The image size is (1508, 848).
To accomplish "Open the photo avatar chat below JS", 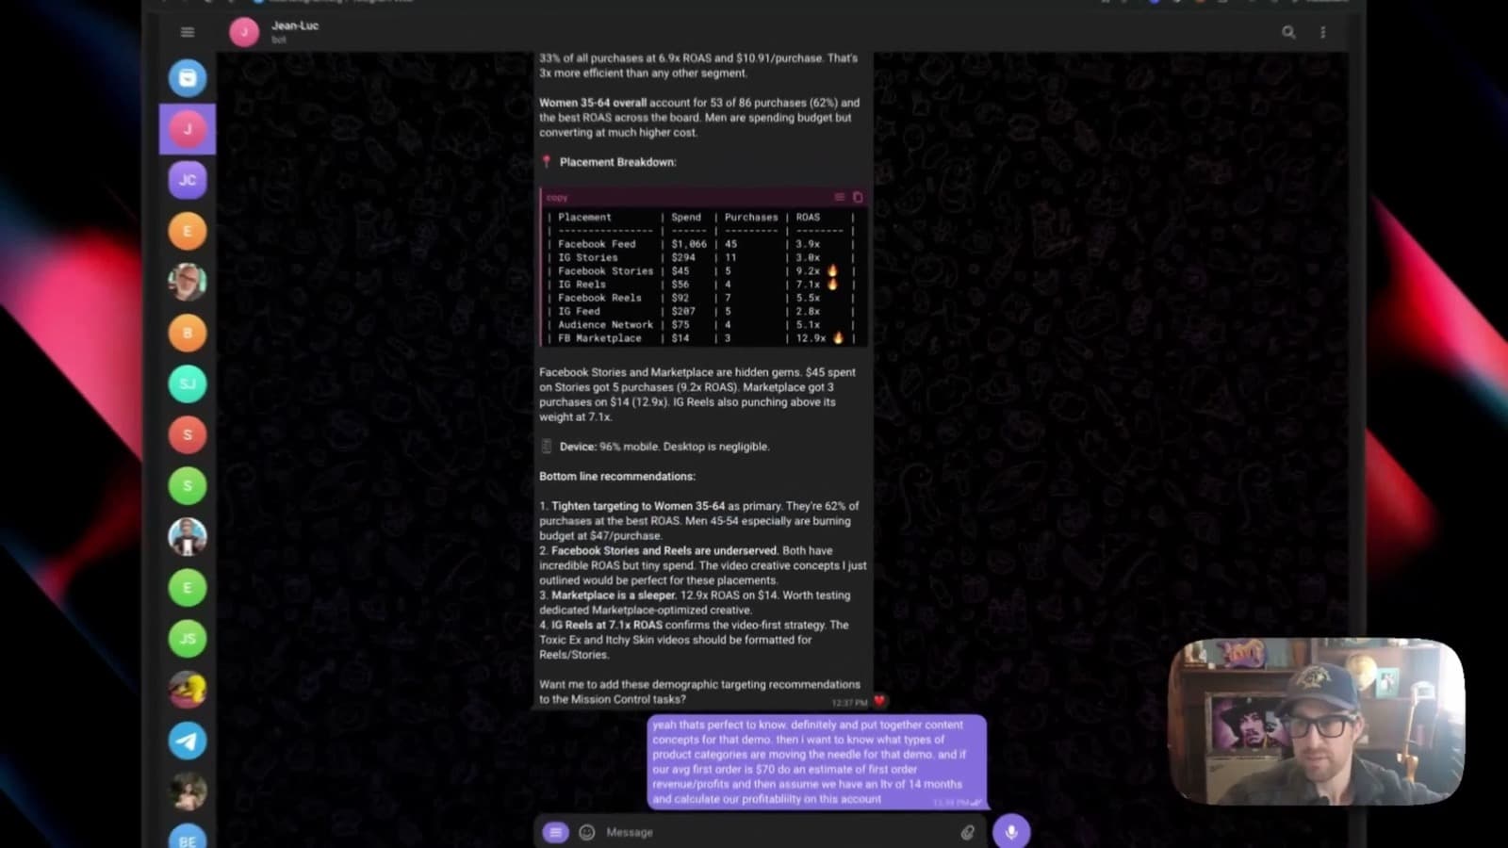I will click(x=188, y=690).
